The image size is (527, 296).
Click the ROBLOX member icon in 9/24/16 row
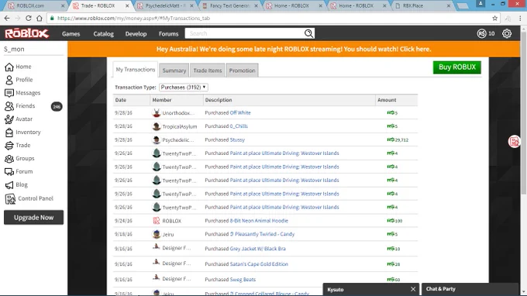pos(157,221)
